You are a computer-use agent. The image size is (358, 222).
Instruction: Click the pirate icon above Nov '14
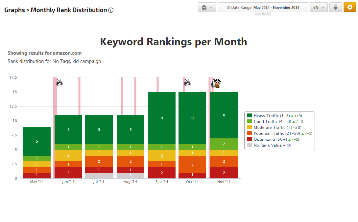coord(217,84)
